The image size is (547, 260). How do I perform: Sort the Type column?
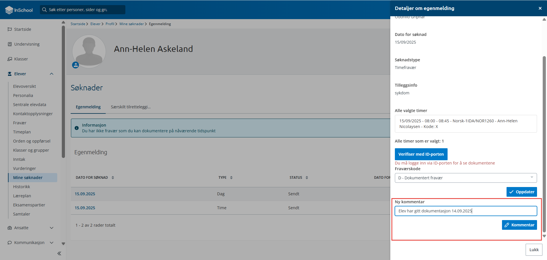[x=231, y=178]
